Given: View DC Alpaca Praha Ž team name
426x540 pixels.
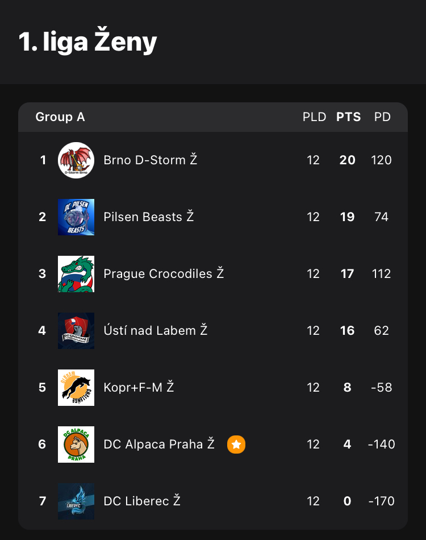Looking at the screenshot, I should (159, 445).
